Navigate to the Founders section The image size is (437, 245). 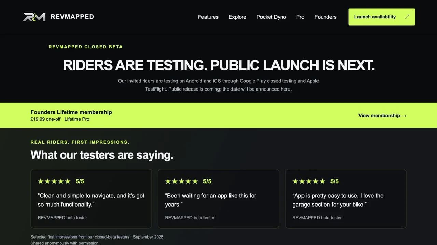[325, 17]
